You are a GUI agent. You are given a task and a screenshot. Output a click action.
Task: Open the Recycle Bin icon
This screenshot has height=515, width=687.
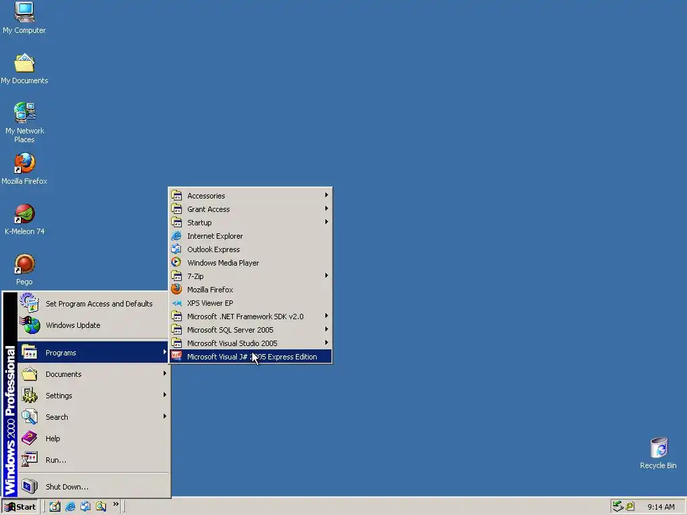[x=658, y=453]
